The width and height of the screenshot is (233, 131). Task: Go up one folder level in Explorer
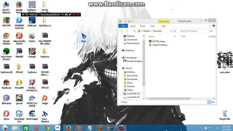(134, 31)
